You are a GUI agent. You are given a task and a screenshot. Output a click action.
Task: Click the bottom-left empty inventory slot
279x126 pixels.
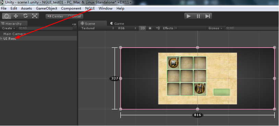tap(173, 89)
